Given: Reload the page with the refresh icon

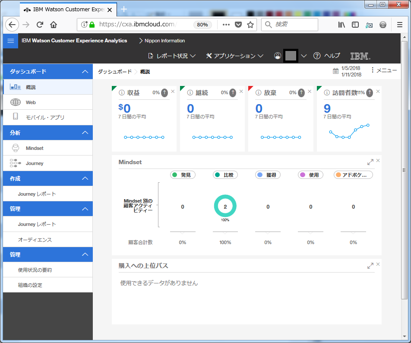Looking at the screenshot, I should coord(40,25).
